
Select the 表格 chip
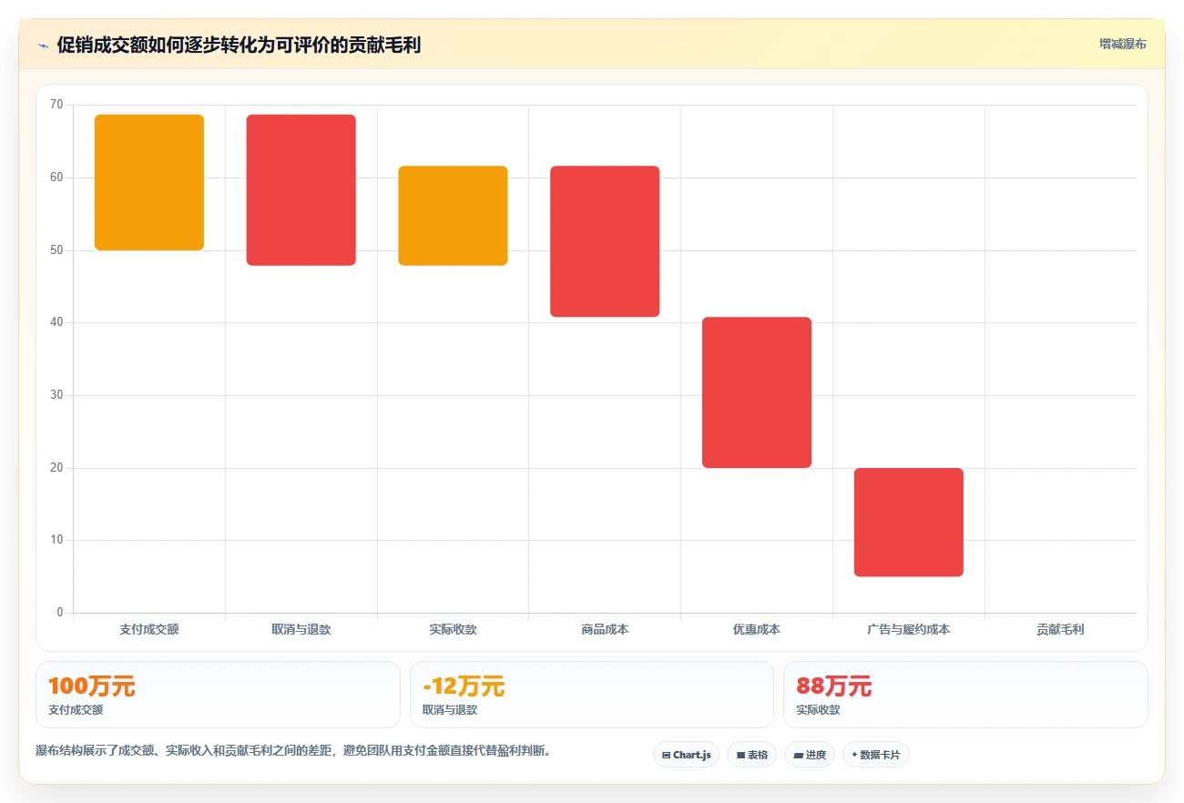pyautogui.click(x=751, y=755)
